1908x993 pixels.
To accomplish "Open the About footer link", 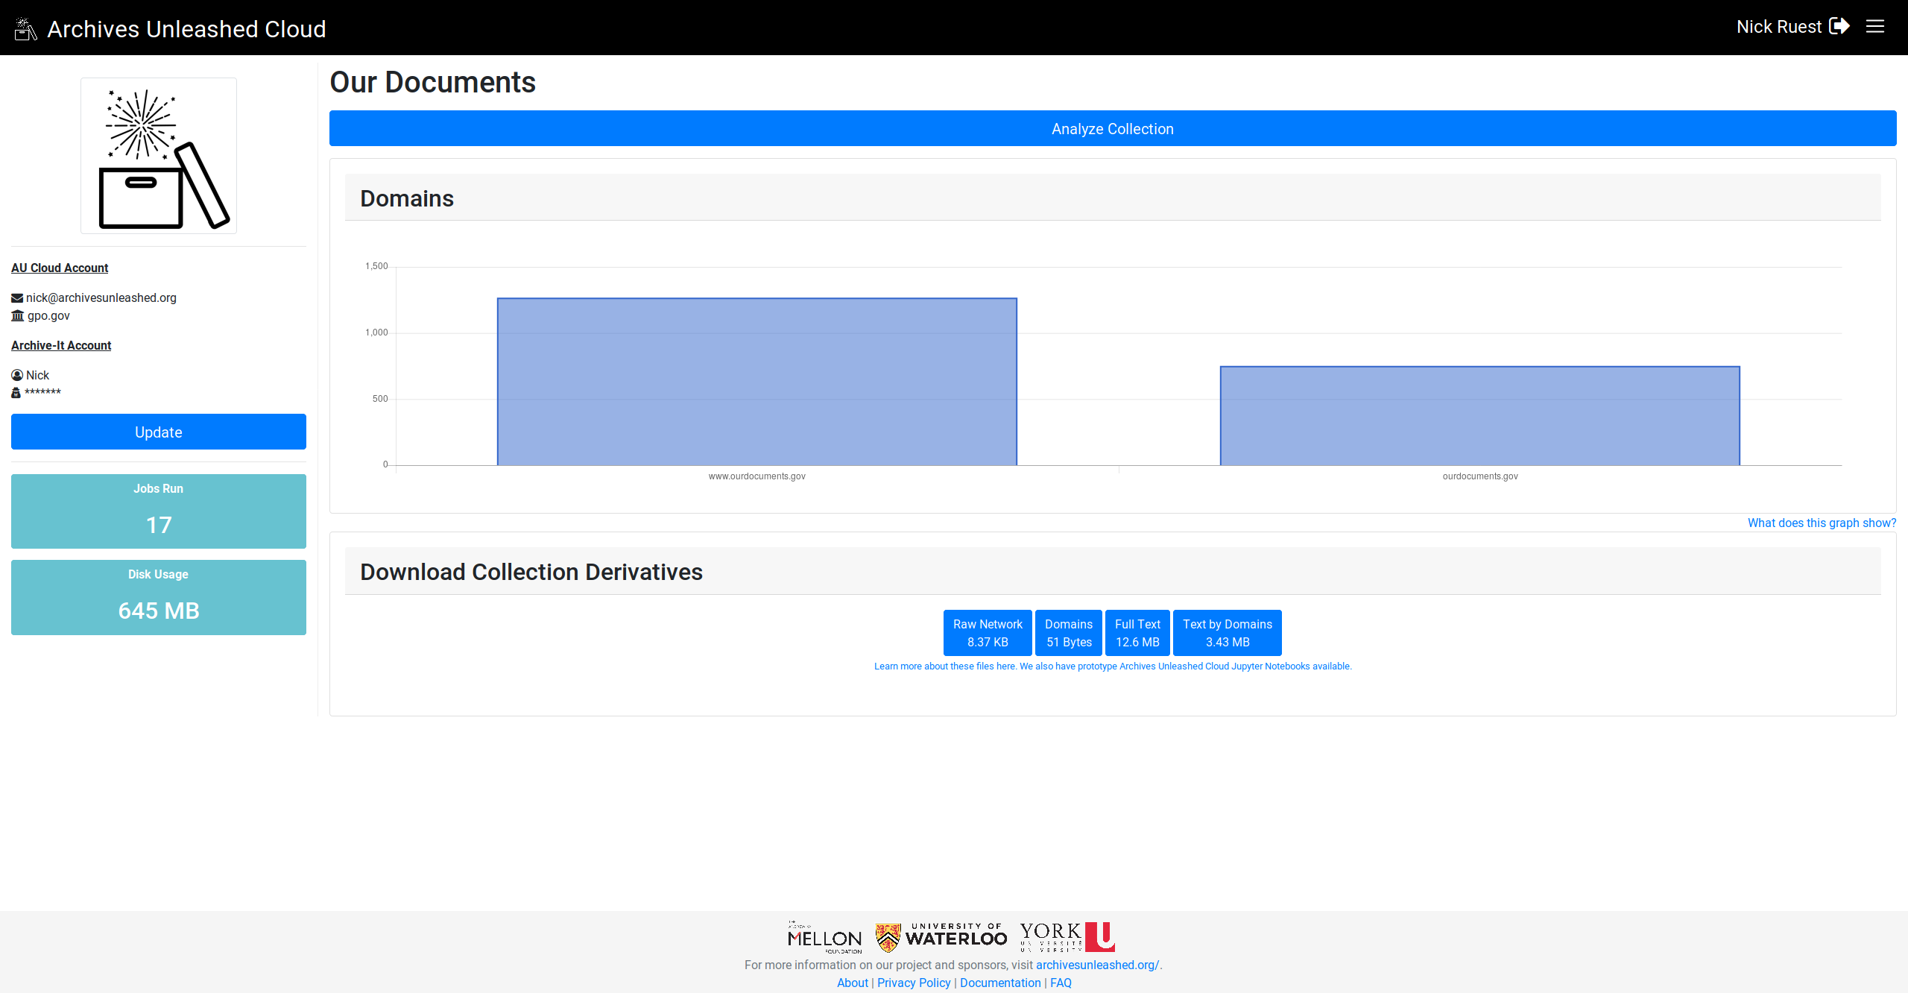I will point(853,983).
